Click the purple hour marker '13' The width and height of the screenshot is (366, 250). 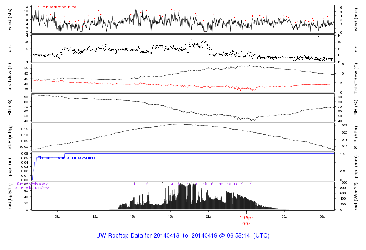coord(229,184)
